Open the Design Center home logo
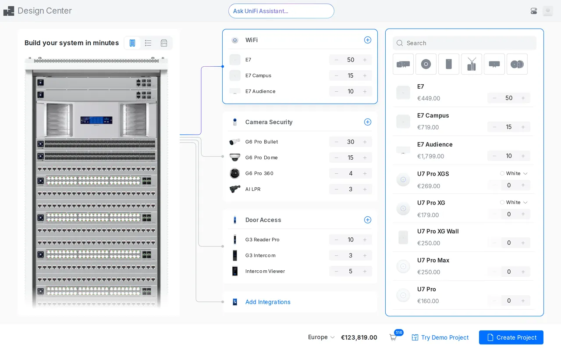Image resolution: width=561 pixels, height=351 pixels. 9,11
